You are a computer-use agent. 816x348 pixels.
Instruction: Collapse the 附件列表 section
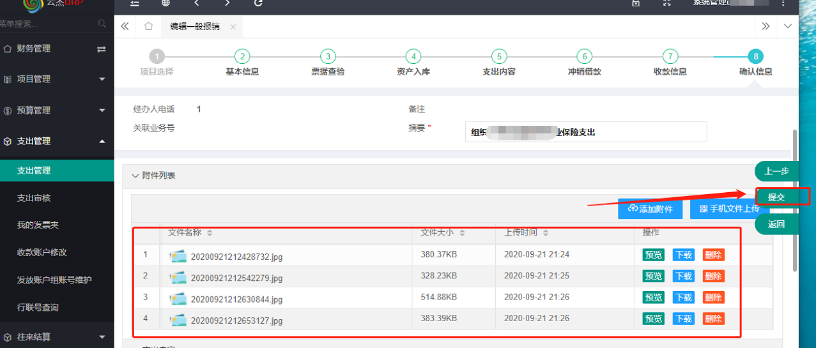pos(135,175)
